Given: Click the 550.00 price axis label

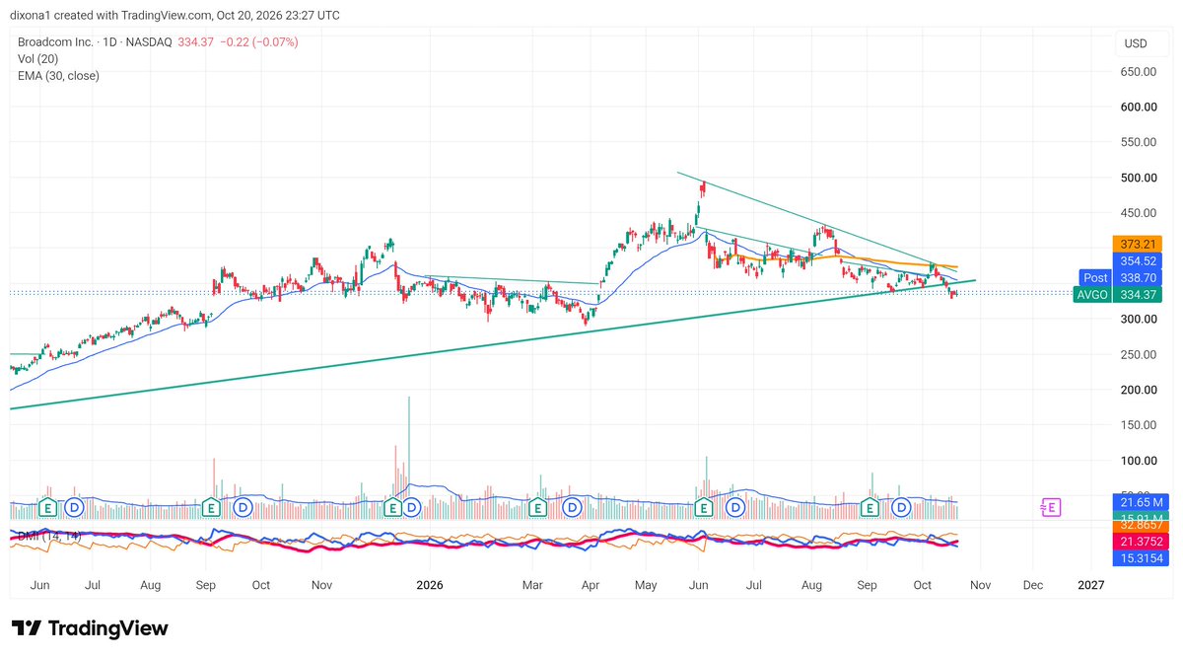Looking at the screenshot, I should tap(1137, 142).
